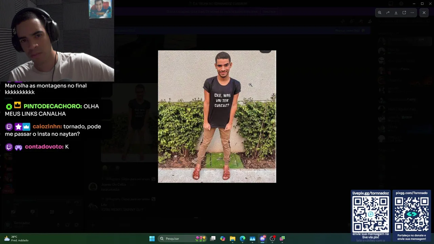
Task: Click the crown badge beside caiozinhn
Action: 26,127
